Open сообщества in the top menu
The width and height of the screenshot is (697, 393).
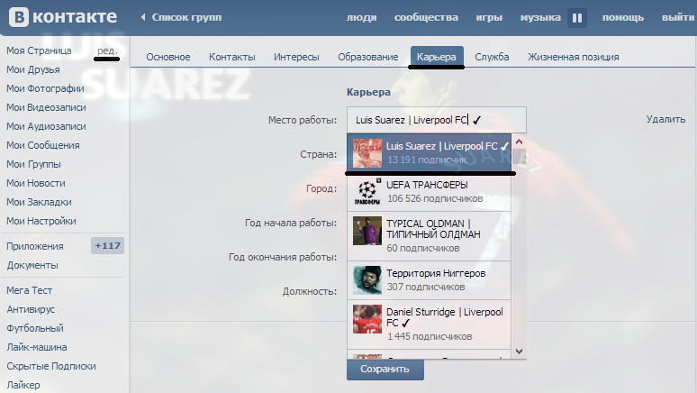(426, 17)
